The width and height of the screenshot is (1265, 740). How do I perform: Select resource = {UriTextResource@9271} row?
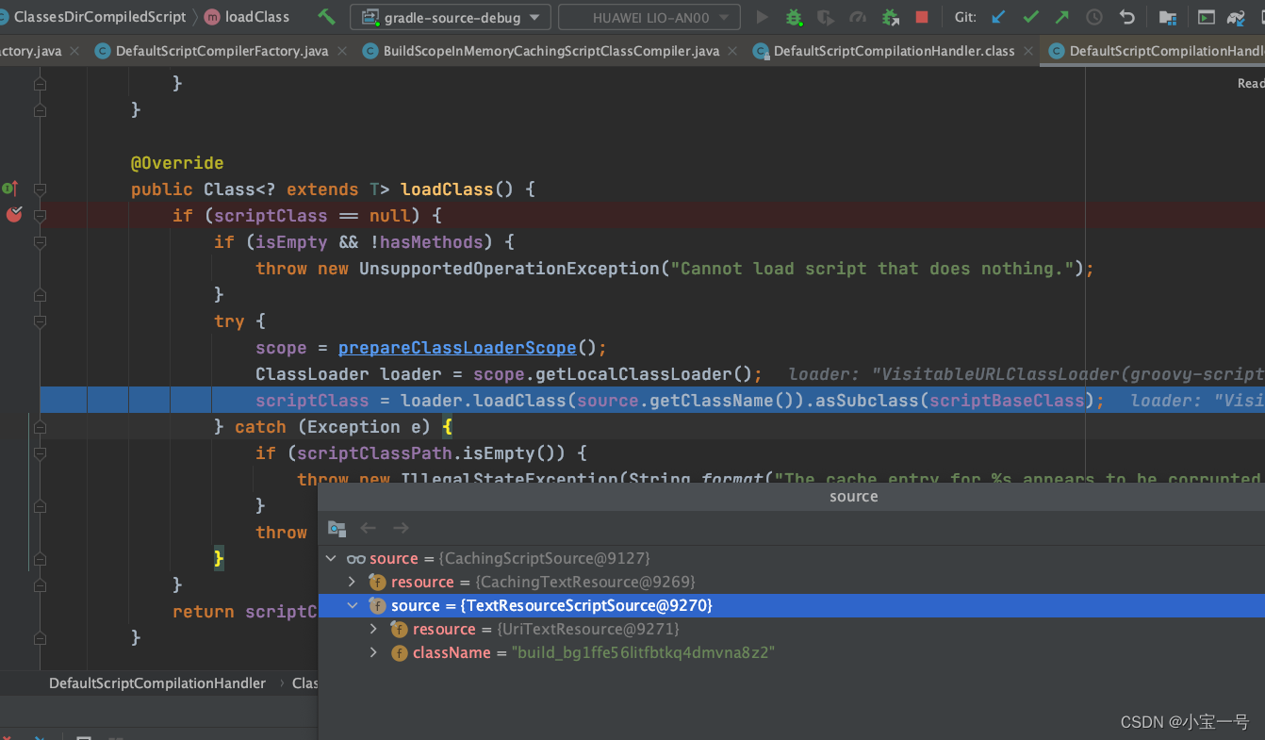coord(792,629)
